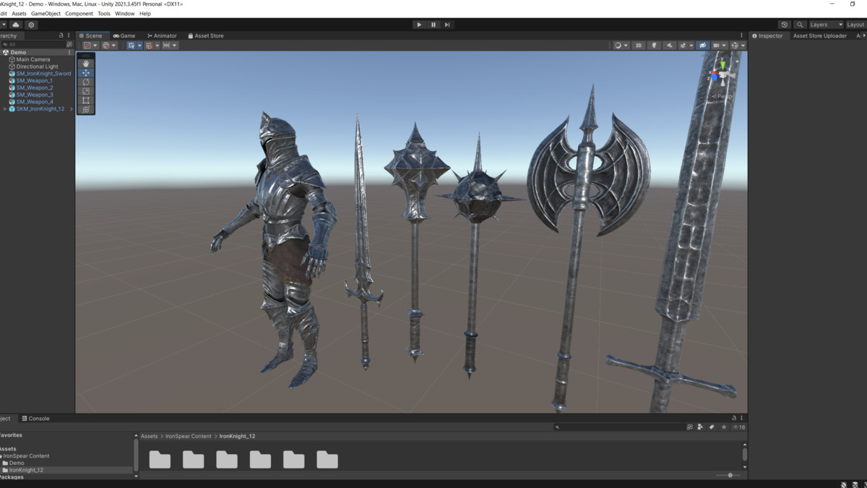Viewport: 867px width, 488px height.
Task: Open the GameObject menu
Action: [x=46, y=14]
